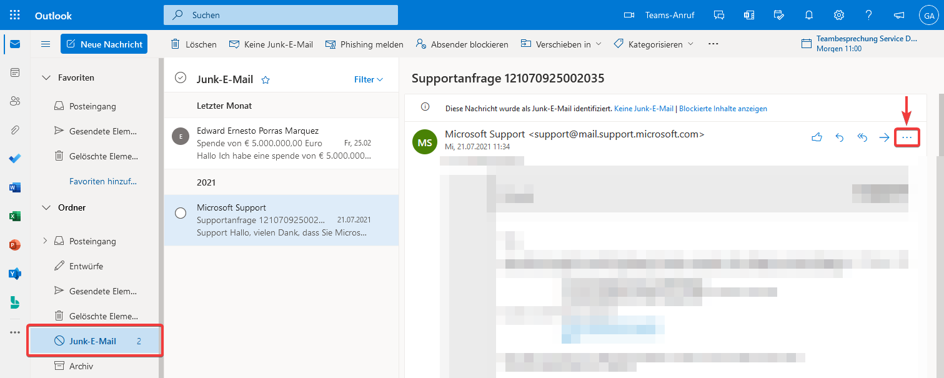This screenshot has width=944, height=378.
Task: Open the Filter dropdown
Action: point(368,79)
